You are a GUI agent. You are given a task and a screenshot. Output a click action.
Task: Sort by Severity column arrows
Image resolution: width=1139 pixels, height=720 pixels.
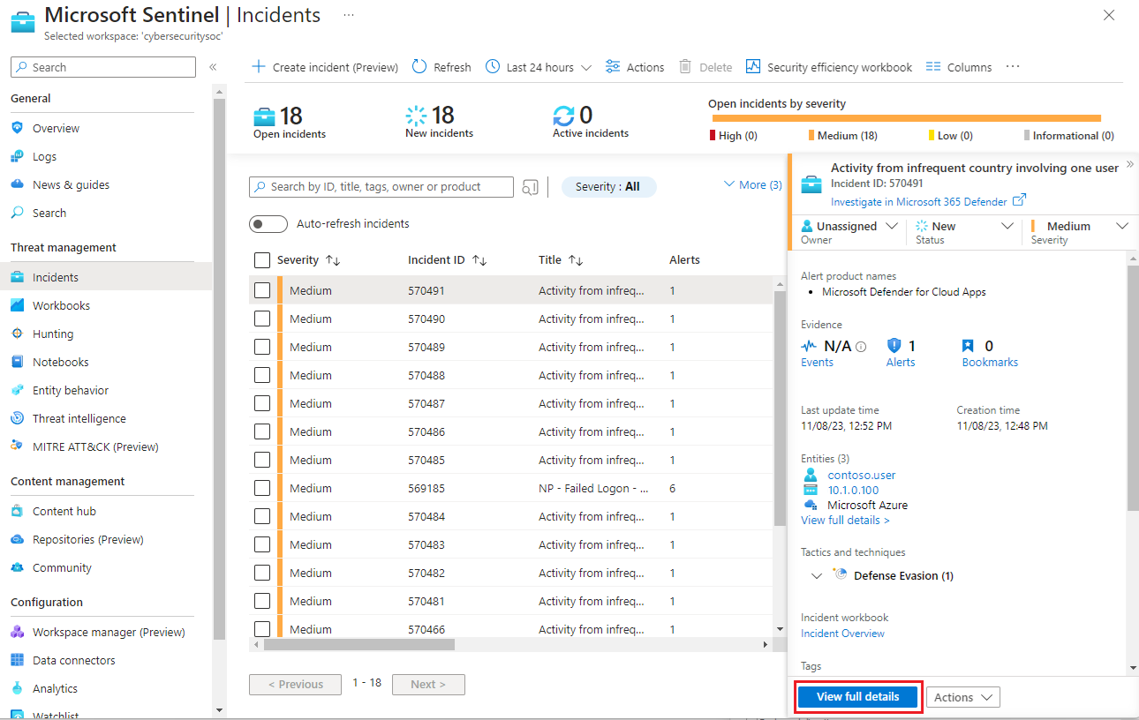pyautogui.click(x=333, y=260)
